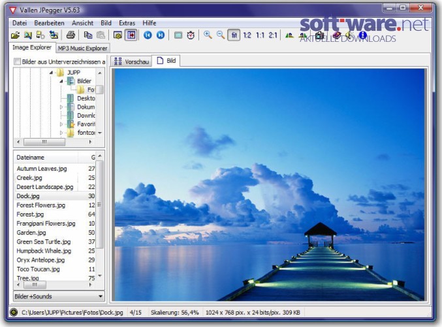Click the image search toolbar icon
Screen dimensions: 442x327
[x=28, y=35]
